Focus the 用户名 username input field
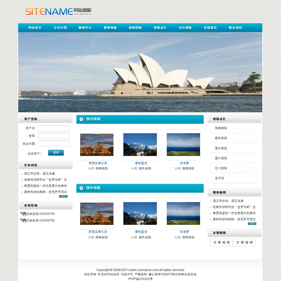Screen dimensions: 281x281 (53, 128)
